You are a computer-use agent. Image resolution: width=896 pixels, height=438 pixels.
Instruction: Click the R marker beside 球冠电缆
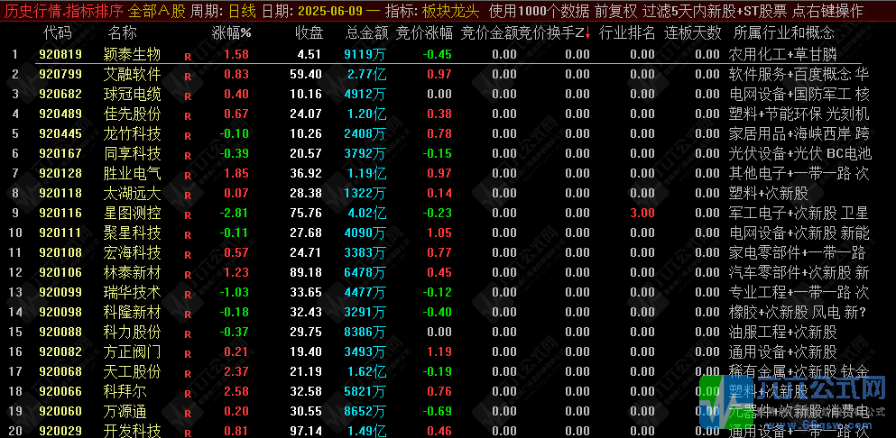[x=188, y=96]
